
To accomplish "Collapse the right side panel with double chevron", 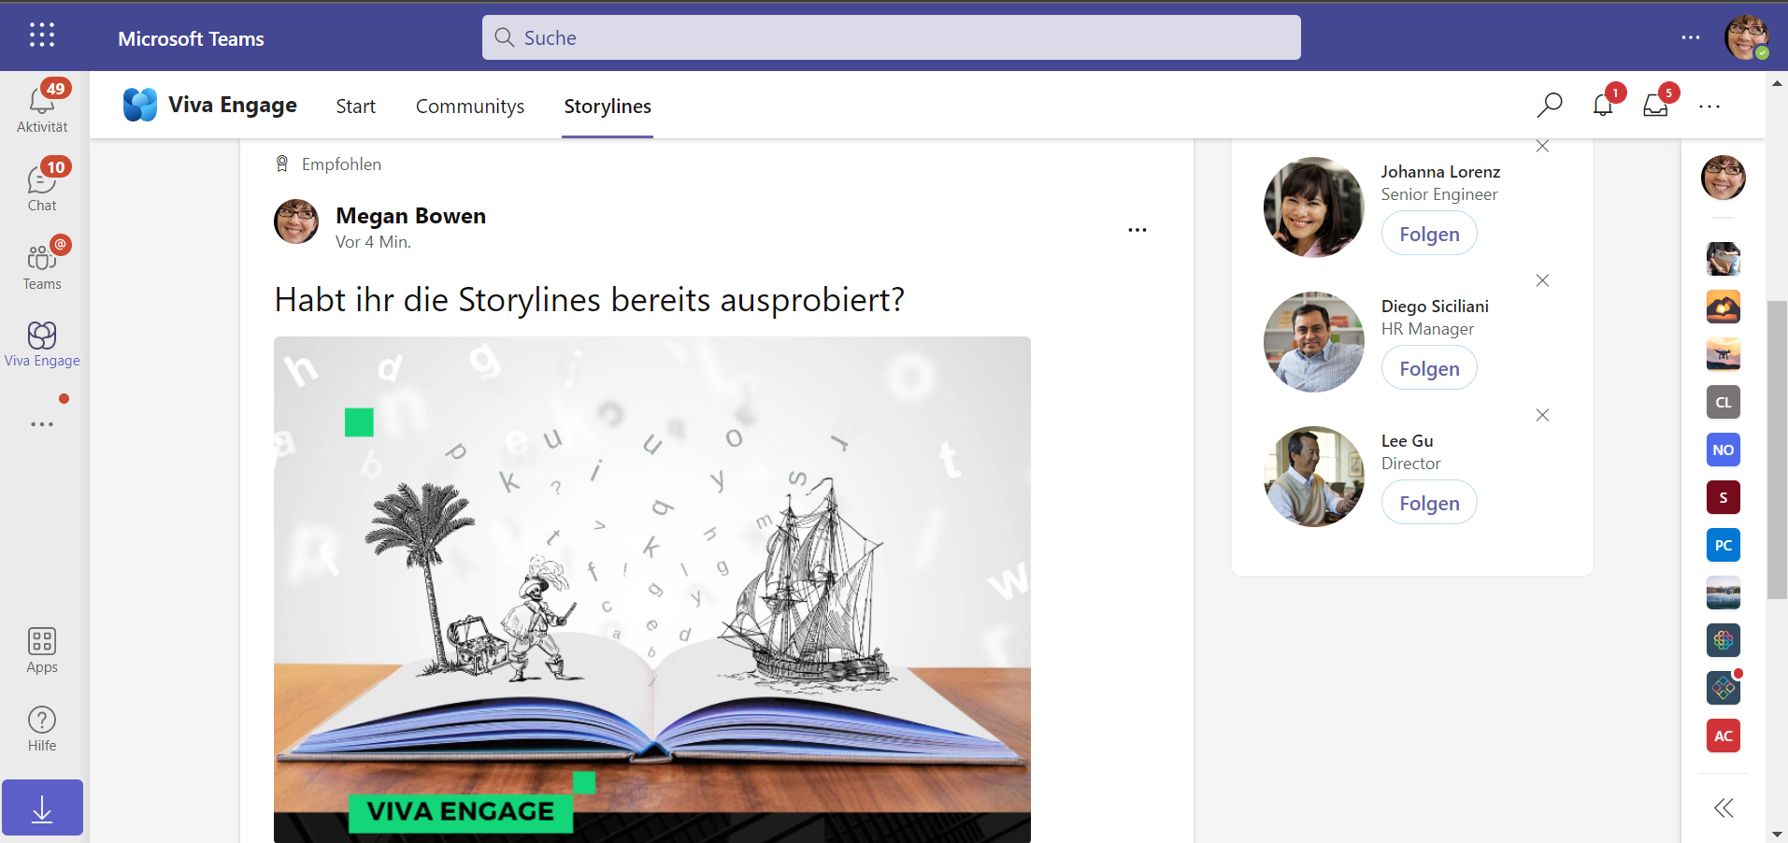I will pyautogui.click(x=1724, y=807).
